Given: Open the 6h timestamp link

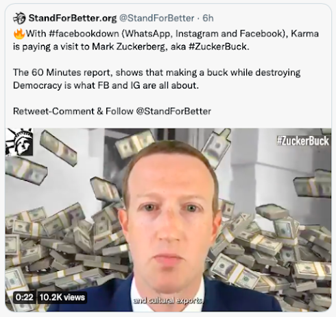Looking at the screenshot, I should tap(208, 18).
